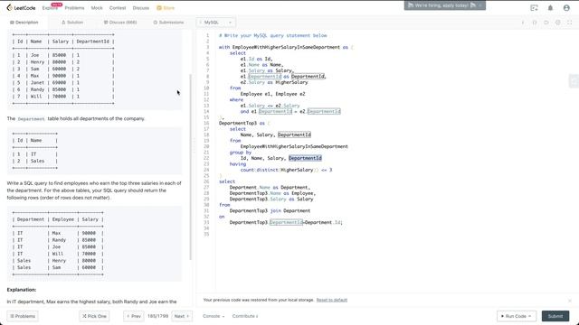Open the notifications bell
The height and width of the screenshot is (325, 579).
(x=550, y=8)
